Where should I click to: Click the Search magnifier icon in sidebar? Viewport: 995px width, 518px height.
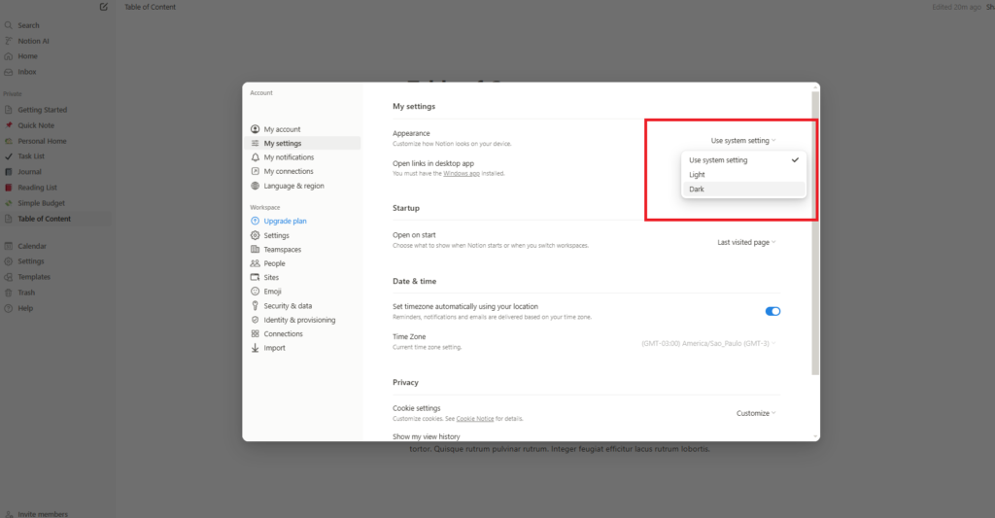point(8,25)
